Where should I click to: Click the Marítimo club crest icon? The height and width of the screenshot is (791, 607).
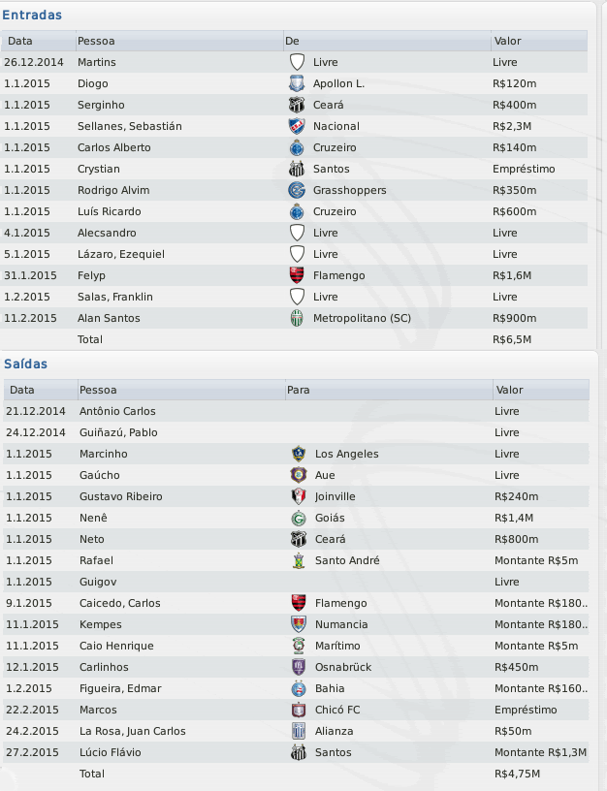point(299,646)
